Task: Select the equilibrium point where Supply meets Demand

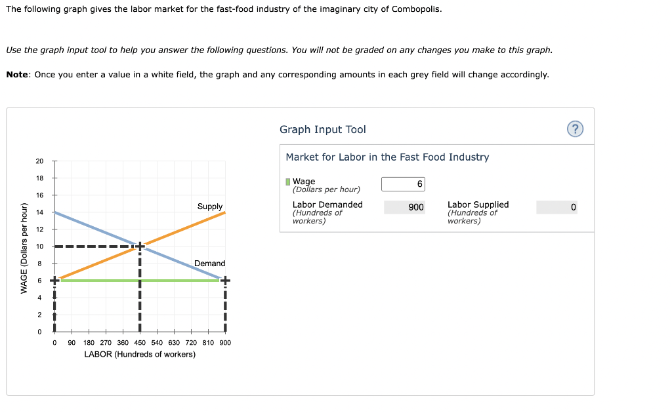Action: [139, 245]
